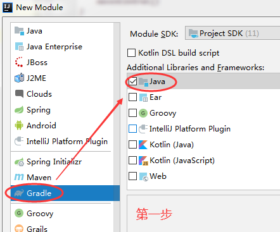The image size is (280, 232).
Task: Select the IntelliJ Platform Plugin sidebar icon
Action: coord(19,141)
